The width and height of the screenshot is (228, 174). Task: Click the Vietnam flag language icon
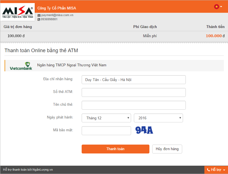pyautogui.click(x=217, y=7)
